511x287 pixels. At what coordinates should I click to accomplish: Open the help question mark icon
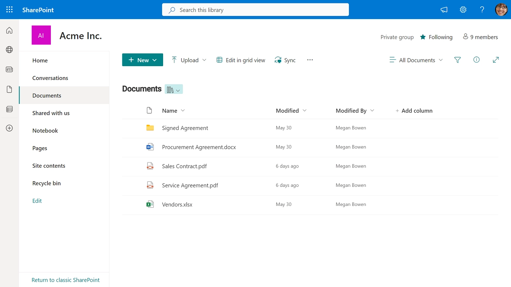tap(482, 10)
